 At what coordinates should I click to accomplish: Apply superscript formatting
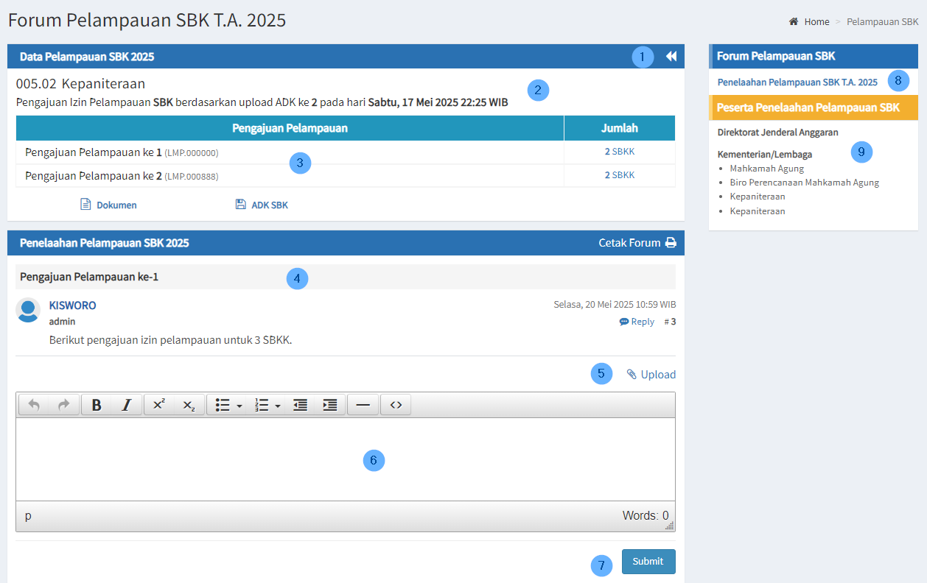(158, 405)
